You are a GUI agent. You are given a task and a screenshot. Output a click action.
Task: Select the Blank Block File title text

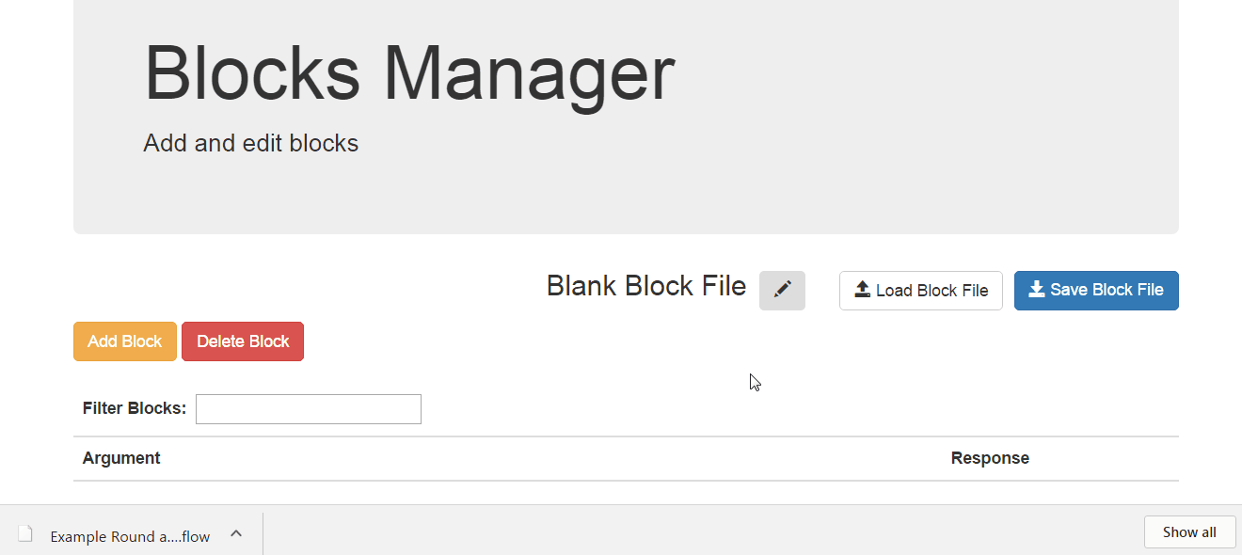646,286
